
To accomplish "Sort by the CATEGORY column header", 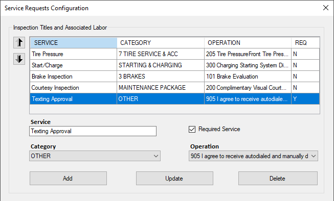I will tap(161, 43).
